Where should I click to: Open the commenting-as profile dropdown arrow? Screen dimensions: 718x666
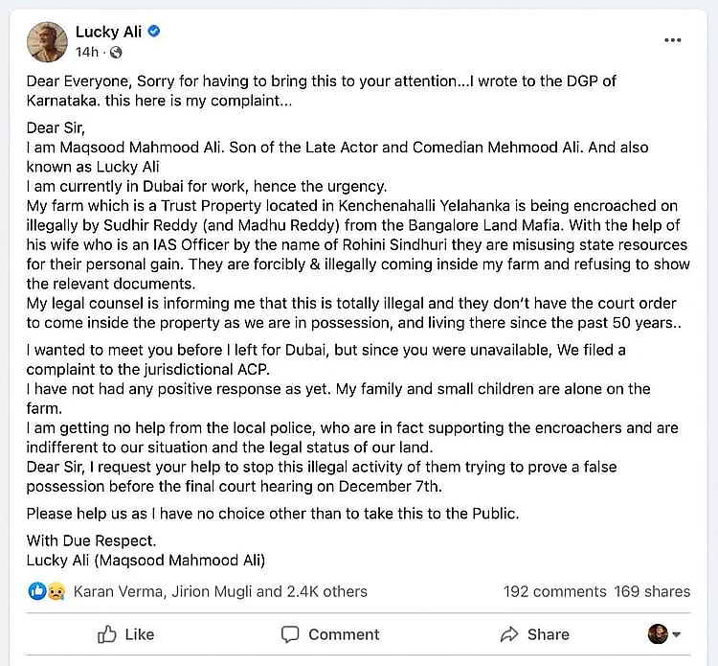(676, 634)
